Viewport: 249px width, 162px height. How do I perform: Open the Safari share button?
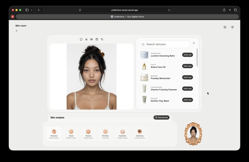click(x=224, y=10)
